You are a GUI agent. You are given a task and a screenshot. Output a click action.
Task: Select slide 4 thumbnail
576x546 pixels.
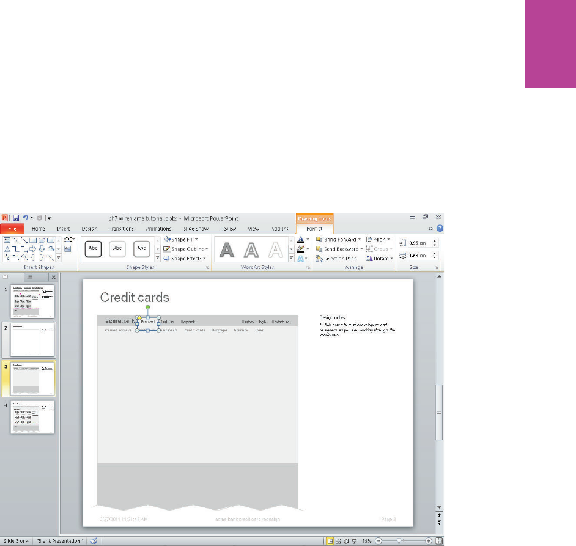[32, 418]
